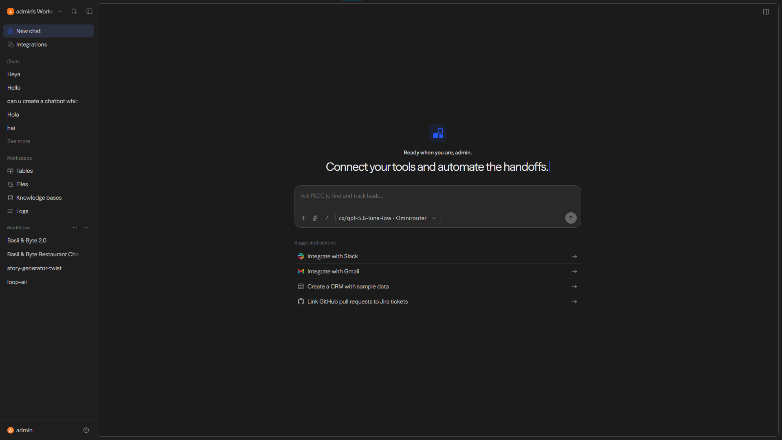The image size is (782, 440).
Task: Select New chat in the sidebar
Action: (x=48, y=31)
